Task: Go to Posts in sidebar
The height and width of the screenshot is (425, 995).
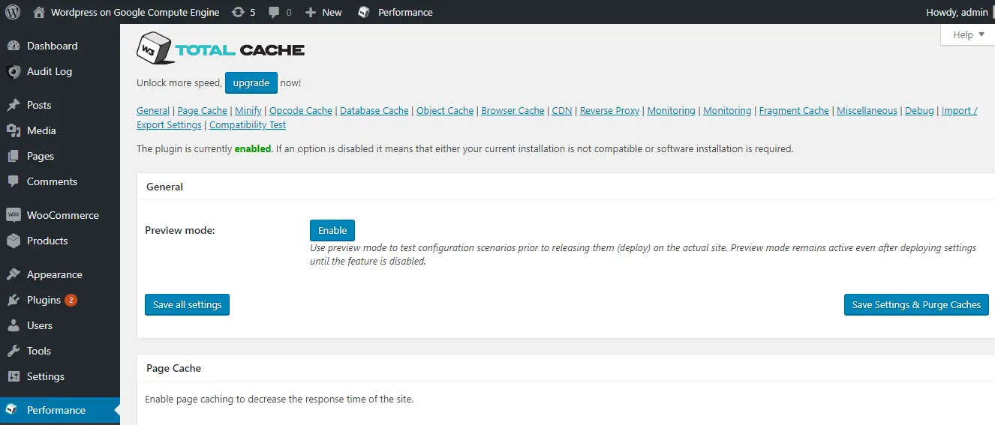Action: [x=60, y=105]
